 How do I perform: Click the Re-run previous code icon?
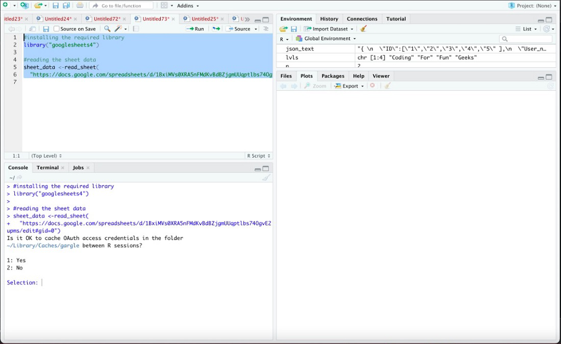click(216, 29)
